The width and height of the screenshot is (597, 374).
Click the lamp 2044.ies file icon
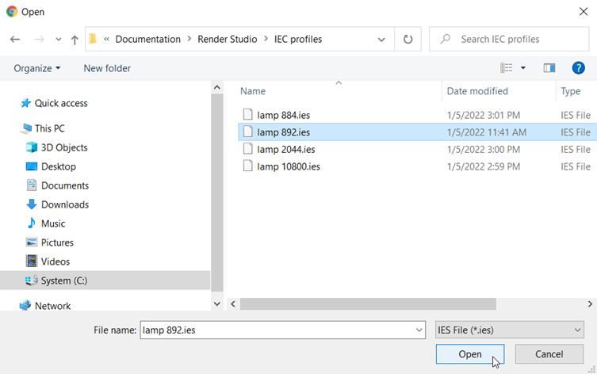[x=248, y=149]
